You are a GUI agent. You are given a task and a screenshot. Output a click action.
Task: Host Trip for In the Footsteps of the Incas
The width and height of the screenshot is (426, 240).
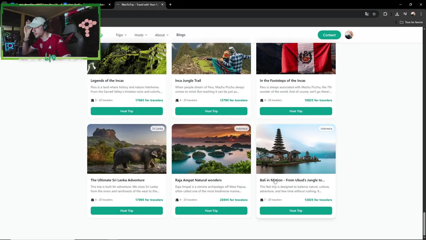[x=296, y=111]
